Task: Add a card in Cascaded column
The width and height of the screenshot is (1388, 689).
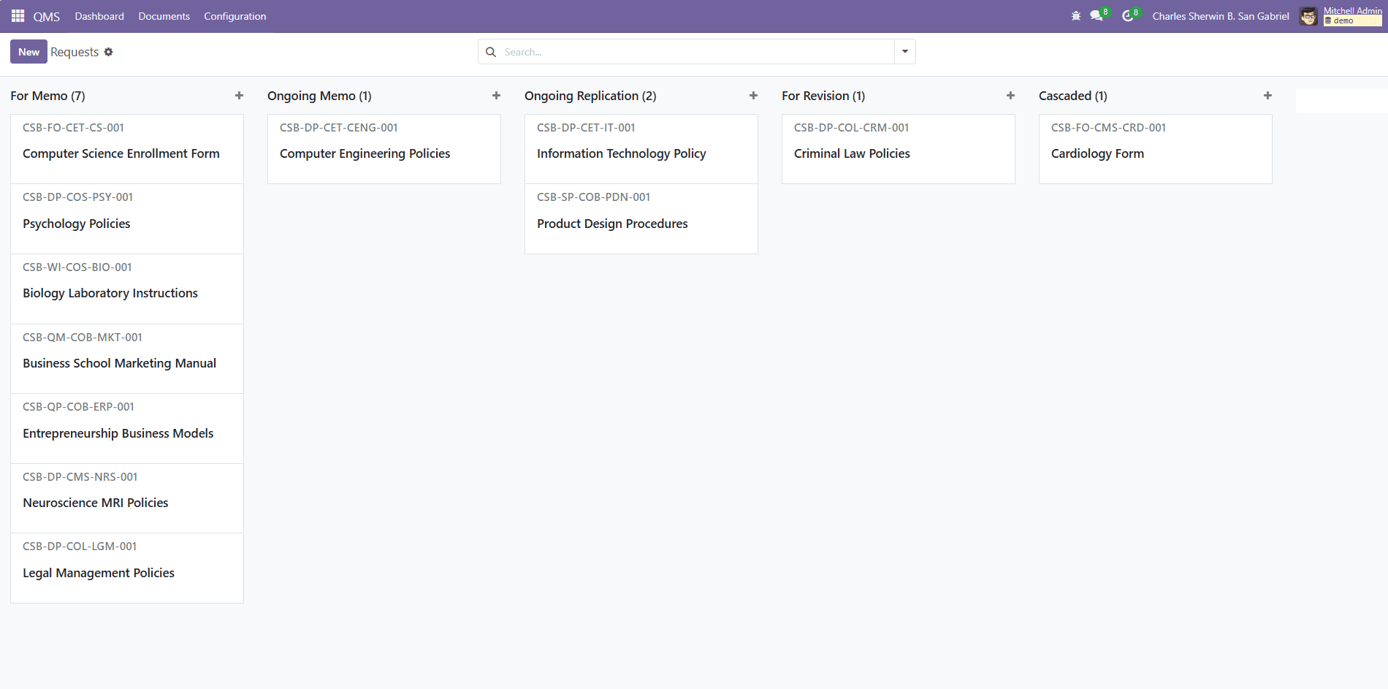Action: point(1267,96)
